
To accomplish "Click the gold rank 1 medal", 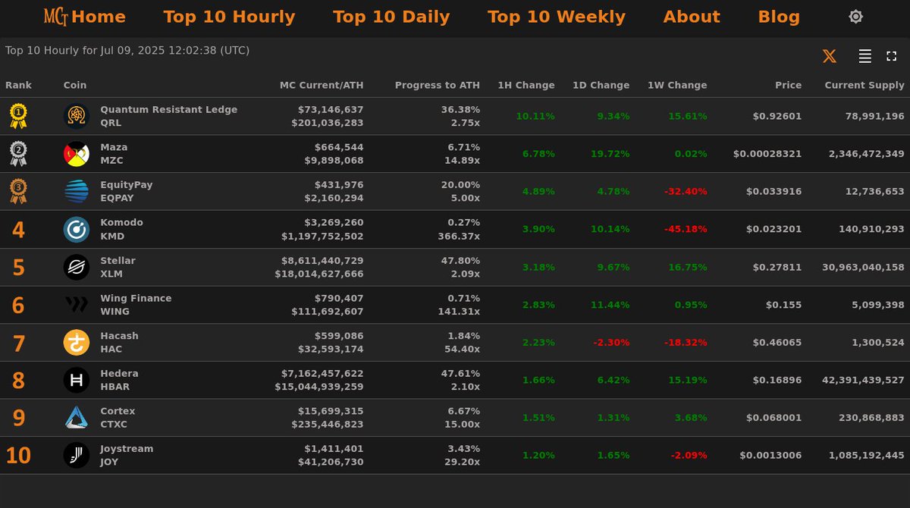I will 18,116.
